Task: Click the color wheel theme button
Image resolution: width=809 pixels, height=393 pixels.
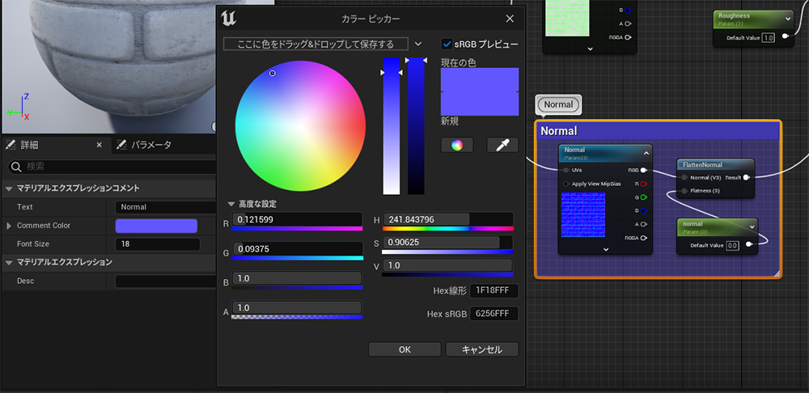Action: tap(457, 145)
